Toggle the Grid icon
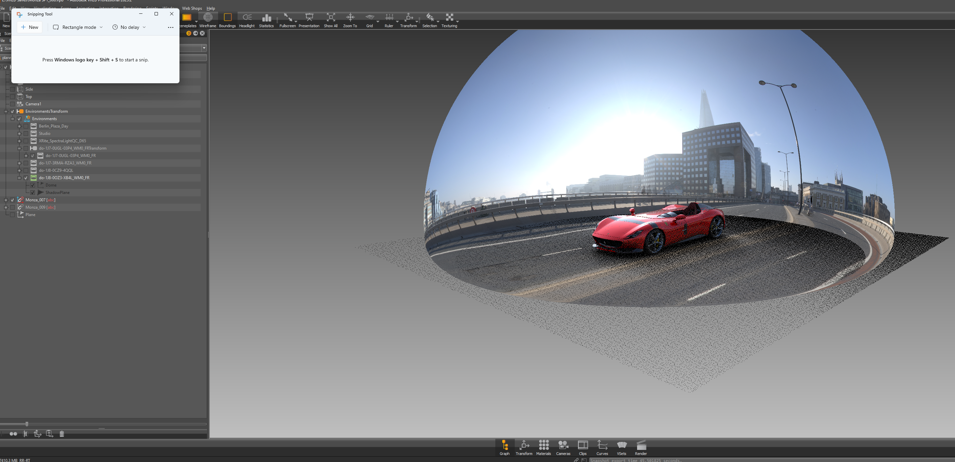The image size is (955, 462). tap(370, 20)
